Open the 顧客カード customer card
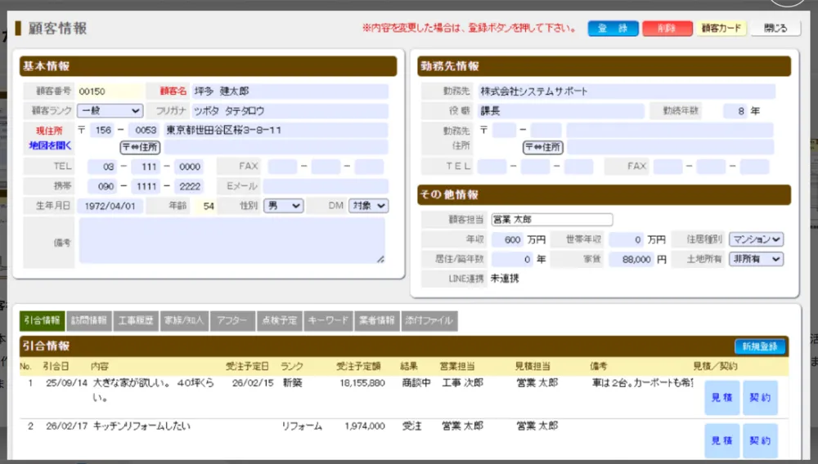 click(x=721, y=28)
